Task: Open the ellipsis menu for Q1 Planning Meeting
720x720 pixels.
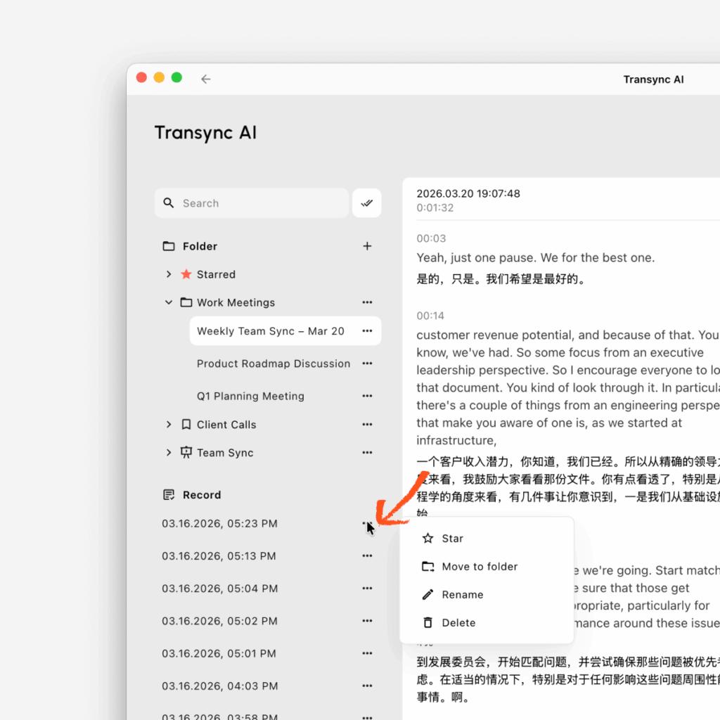Action: (367, 396)
